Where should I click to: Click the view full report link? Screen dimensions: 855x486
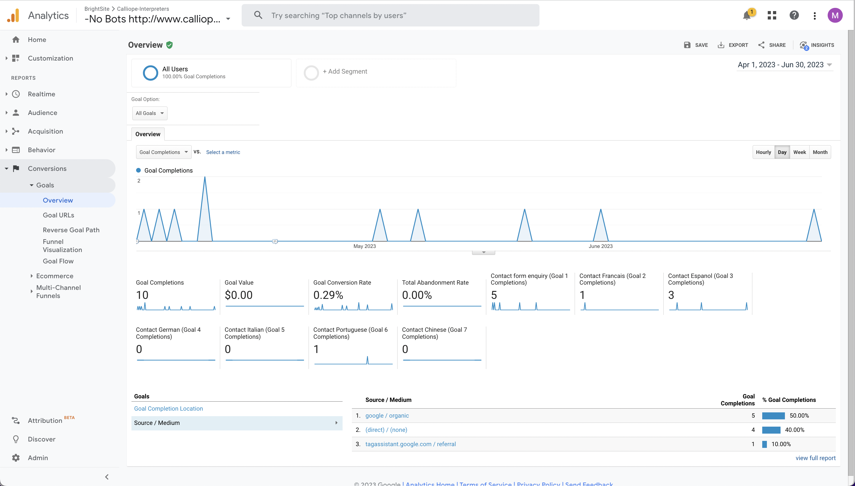point(815,458)
